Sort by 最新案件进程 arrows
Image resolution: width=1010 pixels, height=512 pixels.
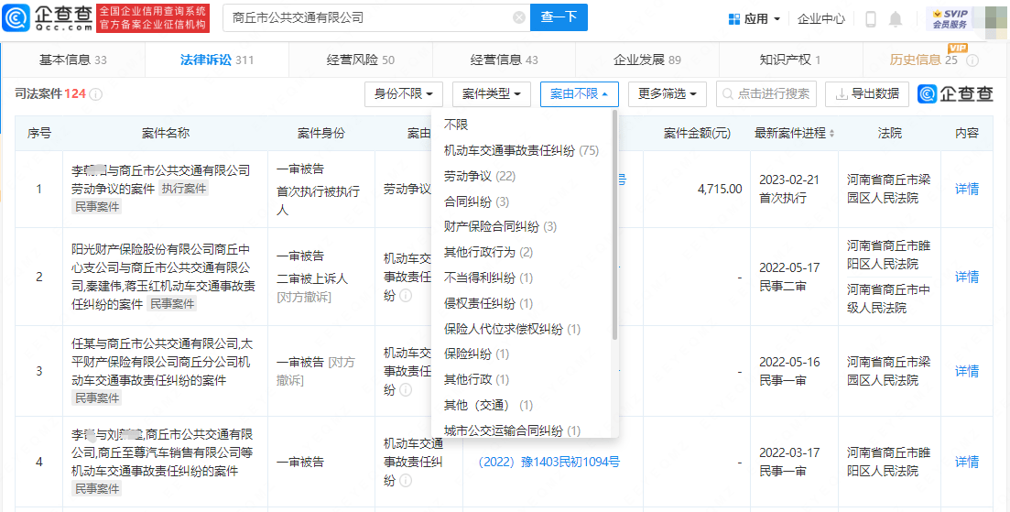tap(831, 134)
